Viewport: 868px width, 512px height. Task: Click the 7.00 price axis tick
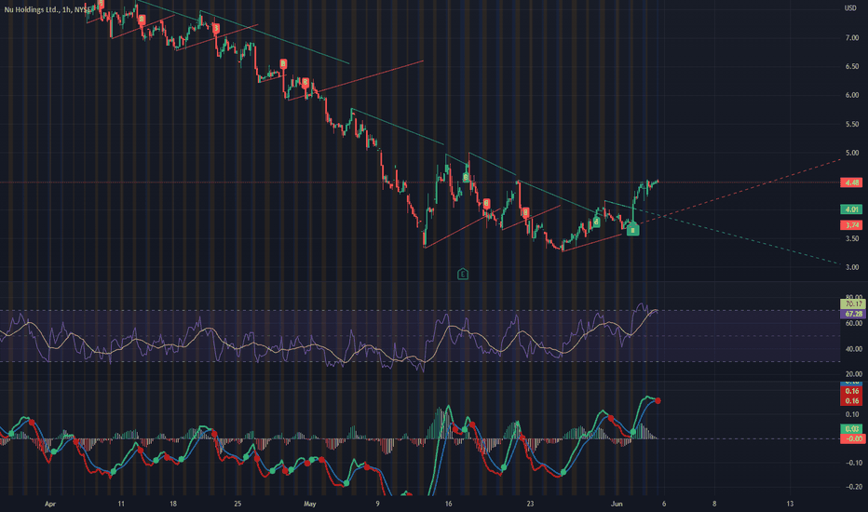[851, 37]
